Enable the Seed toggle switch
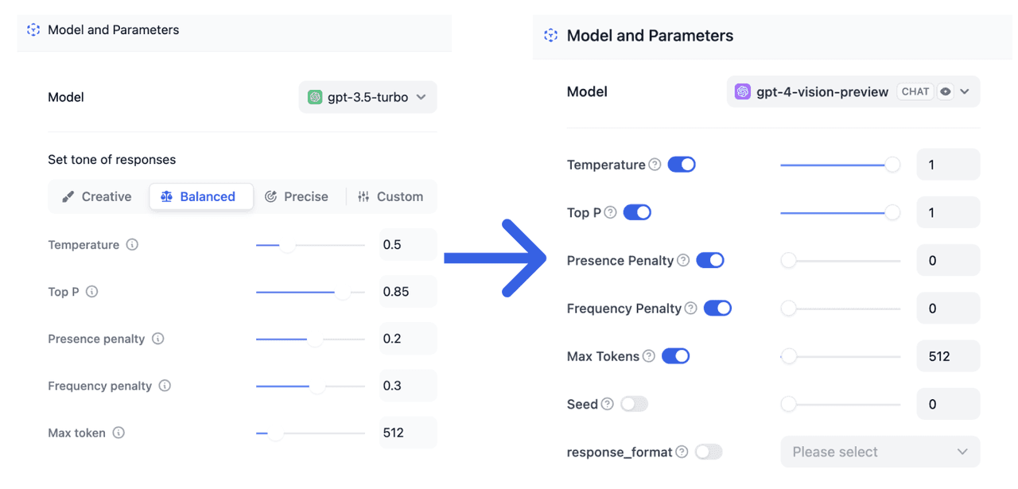This screenshot has height=489, width=1018. tap(634, 404)
